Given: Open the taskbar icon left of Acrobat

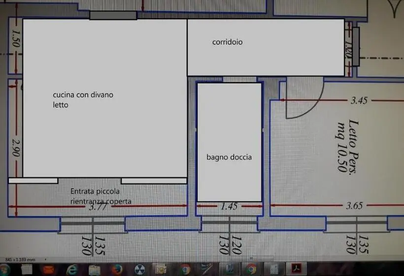Looking at the screenshot, I should tap(273, 270).
